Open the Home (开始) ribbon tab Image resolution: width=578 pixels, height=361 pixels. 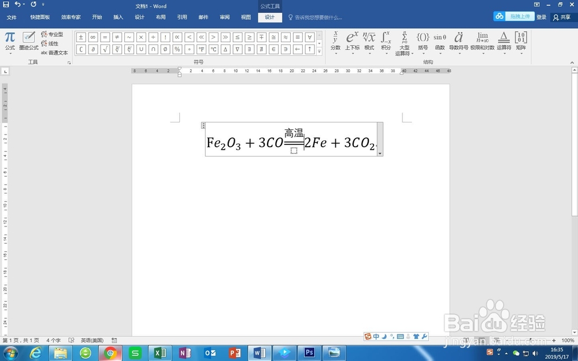coord(97,17)
